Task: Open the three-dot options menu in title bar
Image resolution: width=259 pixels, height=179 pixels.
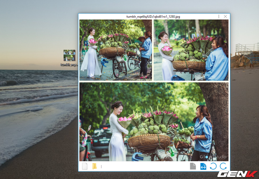Action: click(x=219, y=17)
